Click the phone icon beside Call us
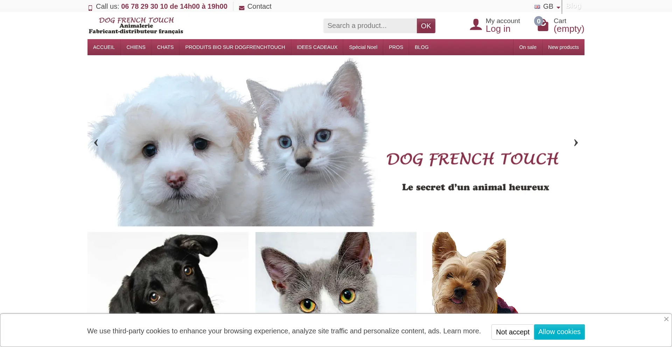Image resolution: width=672 pixels, height=347 pixels. [90, 8]
